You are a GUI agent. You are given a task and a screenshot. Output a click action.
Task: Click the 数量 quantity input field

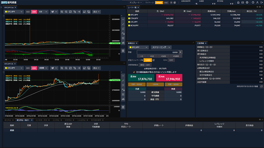pos(158,52)
